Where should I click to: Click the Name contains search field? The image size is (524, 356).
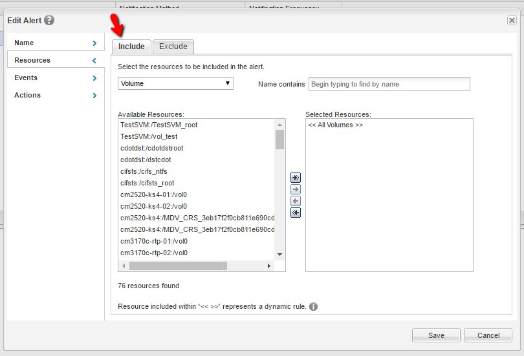(x=389, y=84)
